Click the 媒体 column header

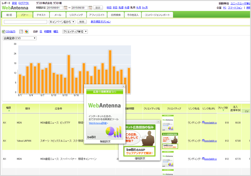coord(27,109)
